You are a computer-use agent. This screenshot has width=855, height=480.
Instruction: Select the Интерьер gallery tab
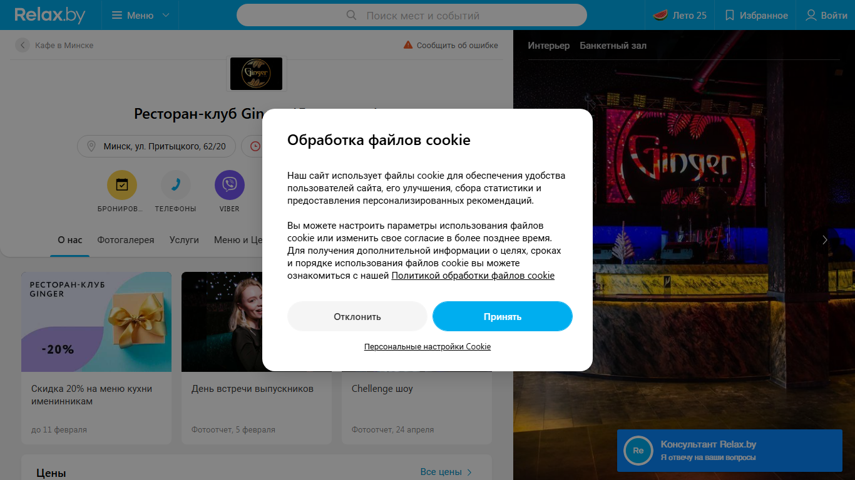click(549, 46)
